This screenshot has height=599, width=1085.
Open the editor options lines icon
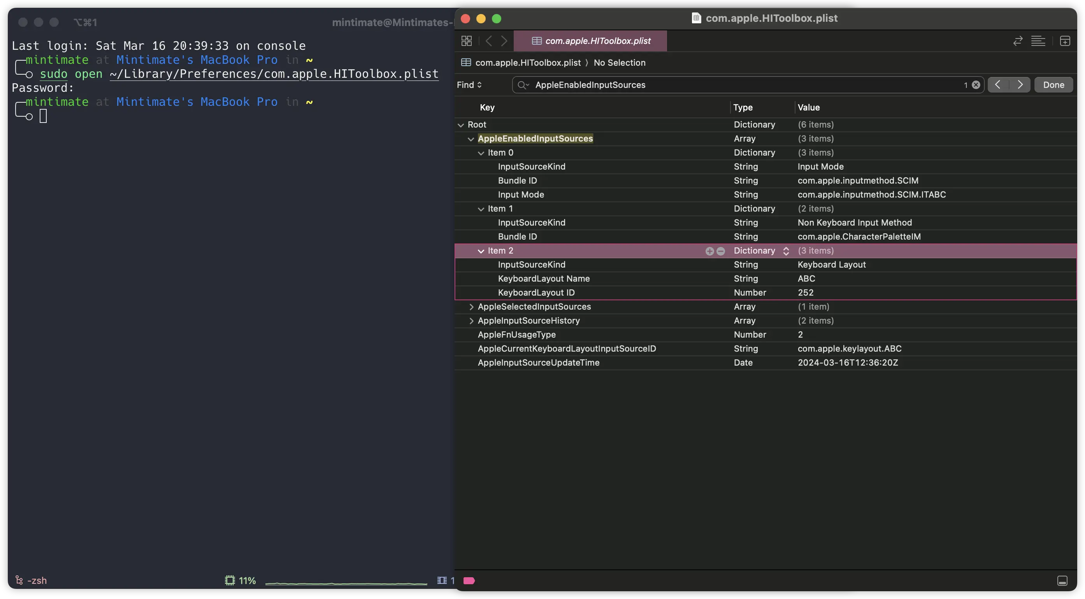click(1038, 41)
